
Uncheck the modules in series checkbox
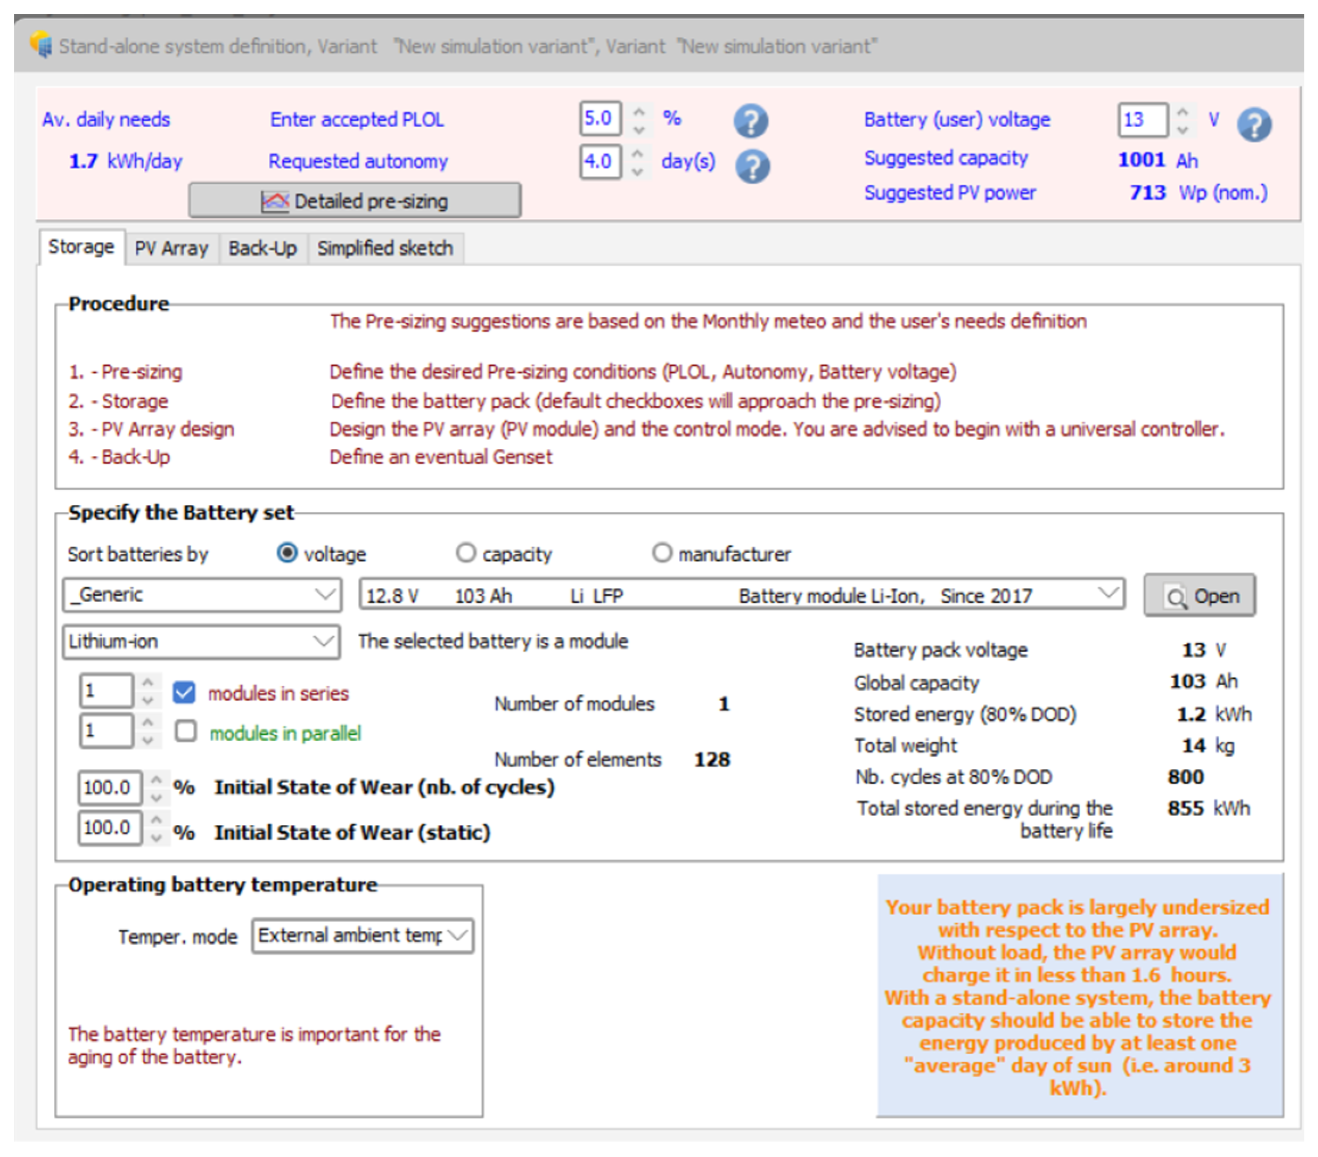pyautogui.click(x=184, y=692)
